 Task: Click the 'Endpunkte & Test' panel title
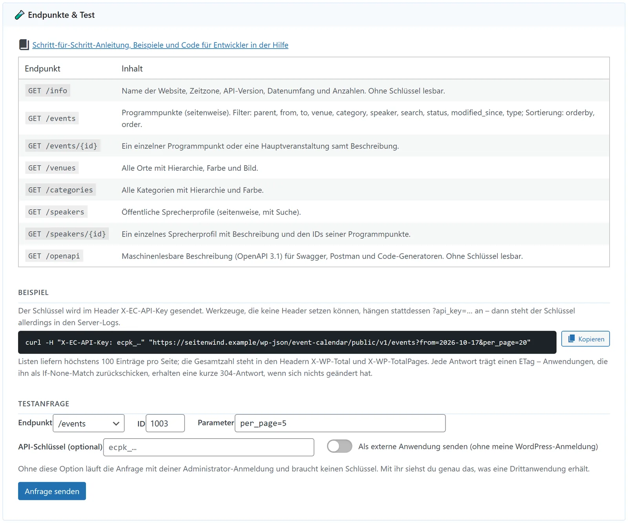[x=61, y=15]
